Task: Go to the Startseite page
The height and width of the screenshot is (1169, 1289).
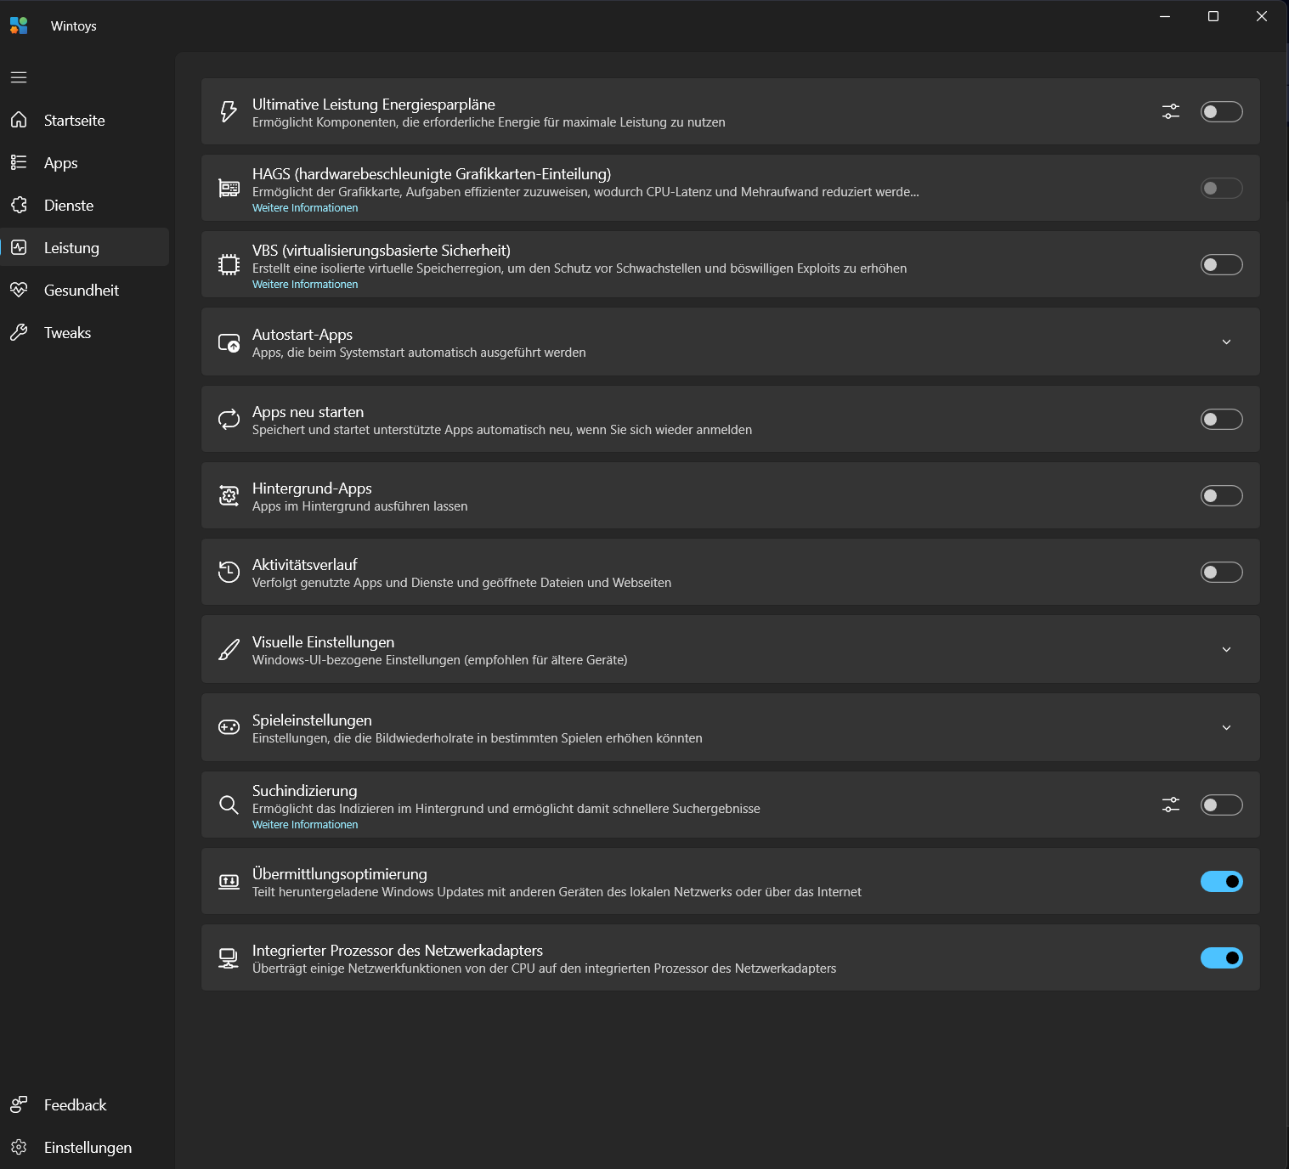Action: tap(74, 120)
